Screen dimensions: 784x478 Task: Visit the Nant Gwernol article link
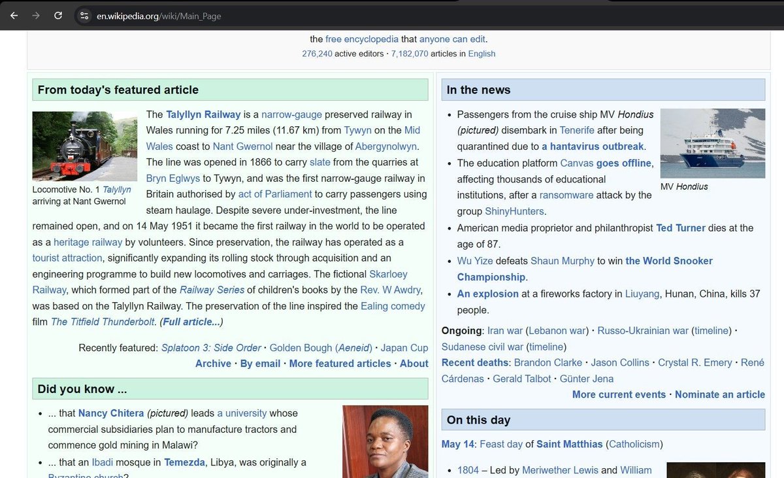point(242,146)
